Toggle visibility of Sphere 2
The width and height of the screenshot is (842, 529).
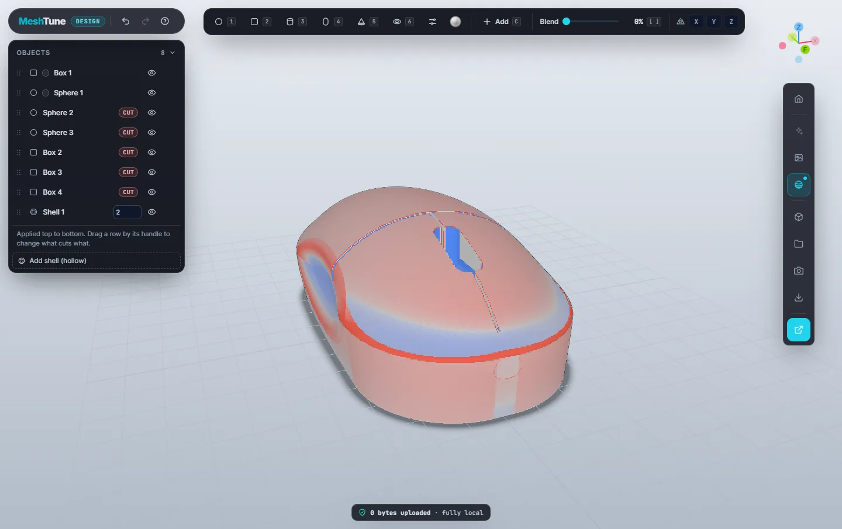pos(151,113)
